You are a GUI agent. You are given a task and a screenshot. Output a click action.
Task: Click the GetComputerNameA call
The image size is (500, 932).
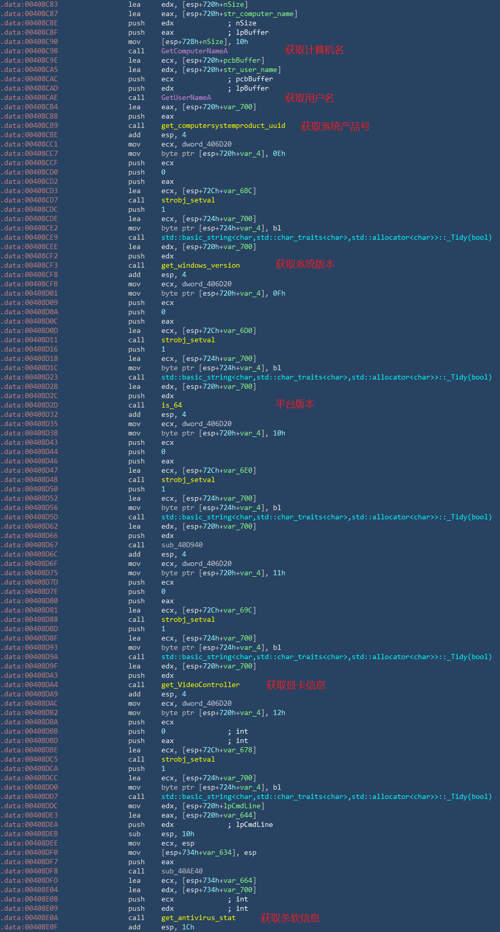(194, 51)
